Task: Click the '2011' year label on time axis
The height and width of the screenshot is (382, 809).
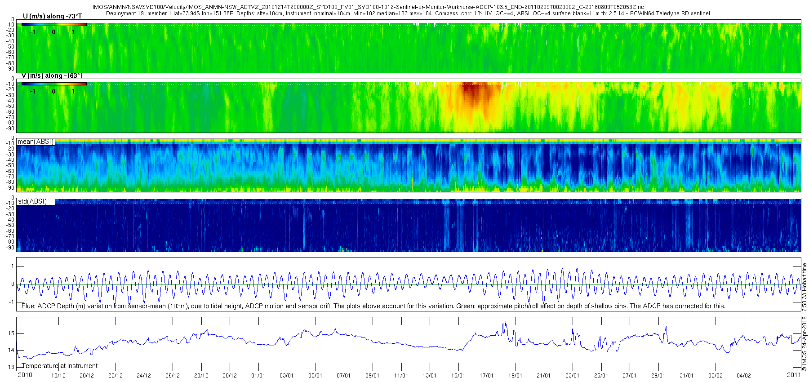Action: tap(794, 375)
